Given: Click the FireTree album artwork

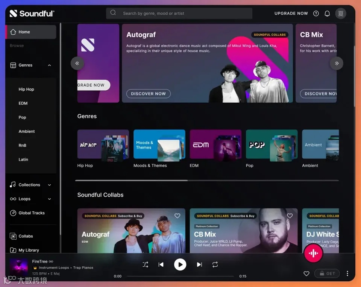Looking at the screenshot, I should click(19, 267).
